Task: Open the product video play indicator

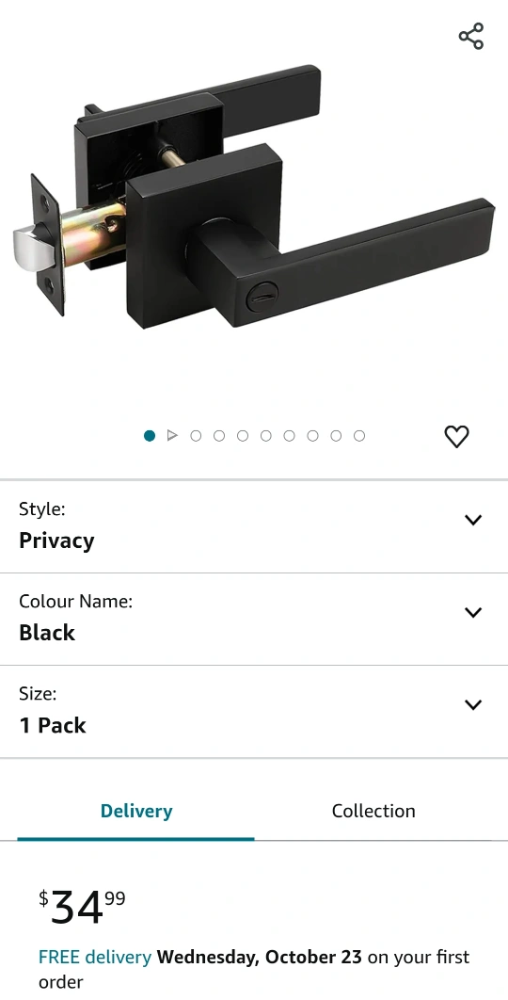Action: 172,436
